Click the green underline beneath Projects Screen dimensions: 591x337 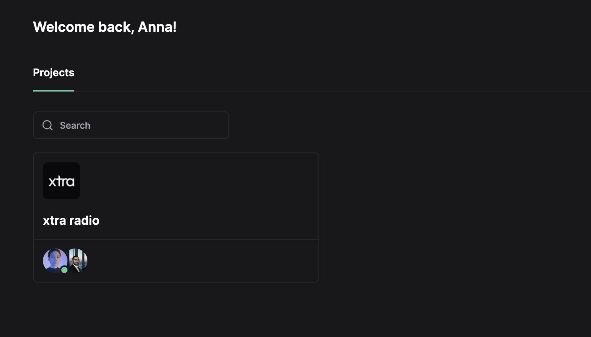54,91
